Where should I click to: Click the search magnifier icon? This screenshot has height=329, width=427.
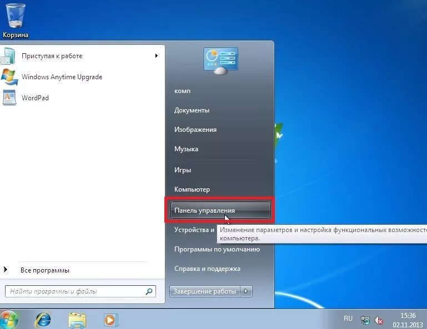point(149,291)
